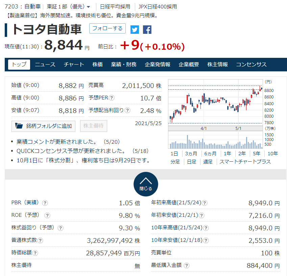The image size is (287, 276).
Task: Show help for 10年来高値(21/5/24)
Action: point(206,228)
